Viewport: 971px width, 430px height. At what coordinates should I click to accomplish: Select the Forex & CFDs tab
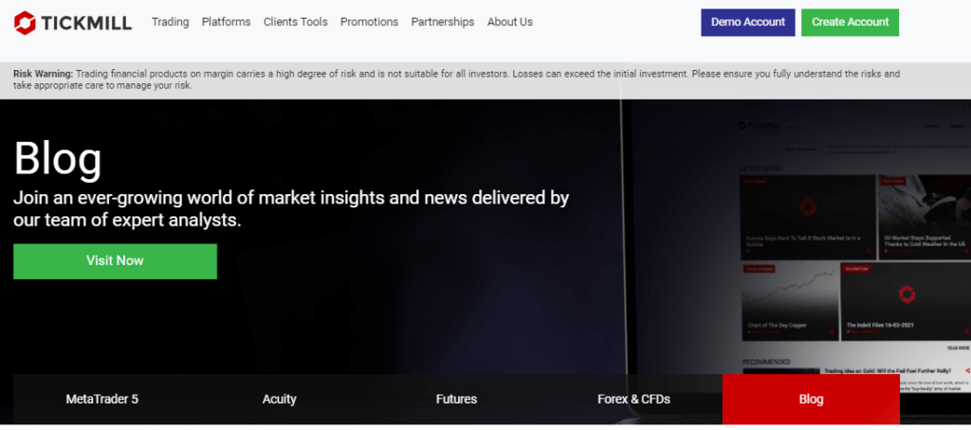(633, 399)
